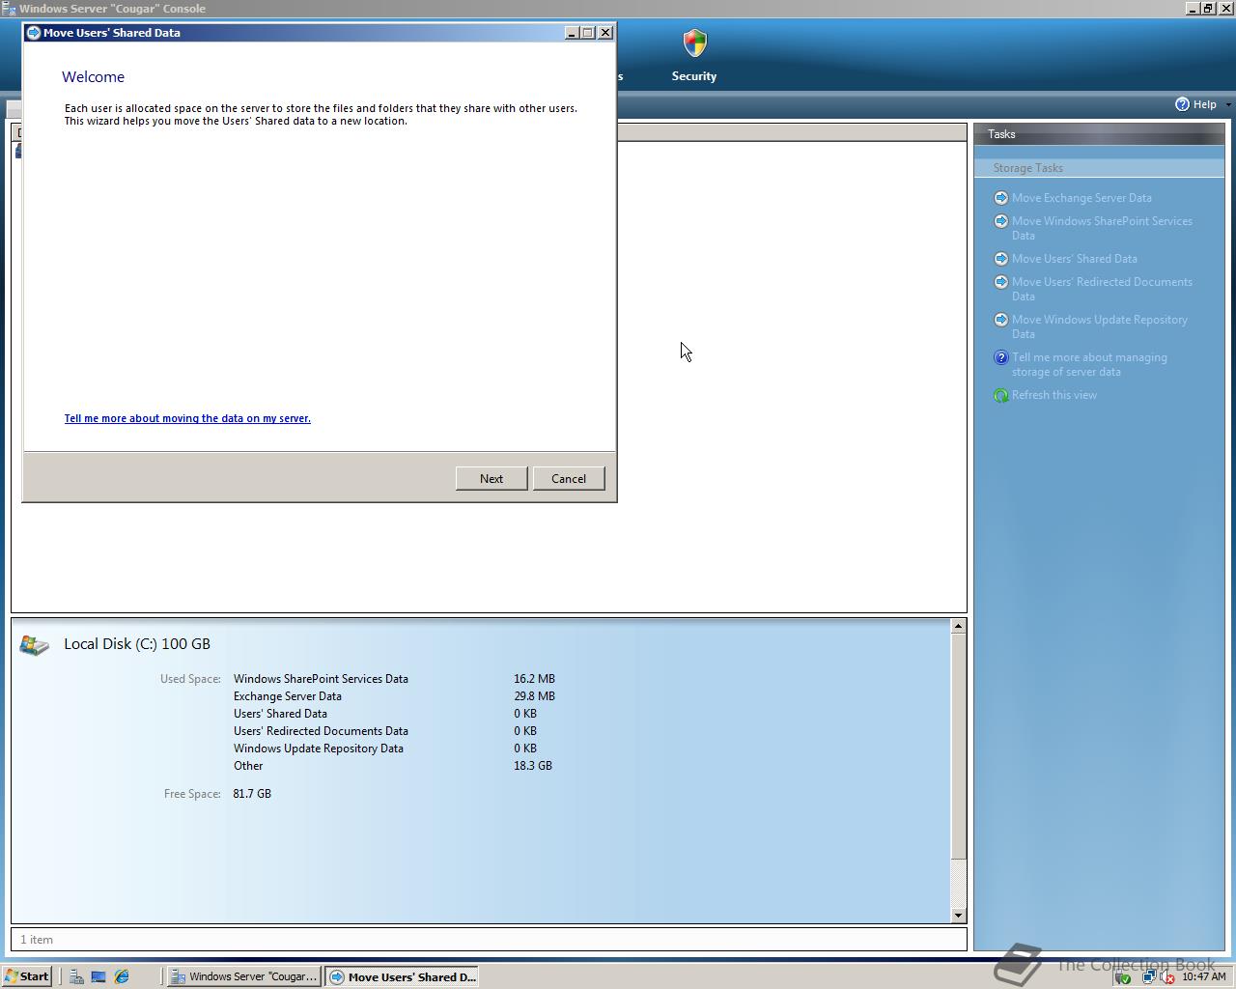Select the Users' Redirected Documents Data usage row
Viewport: 1236px width, 989px height.
click(x=384, y=731)
